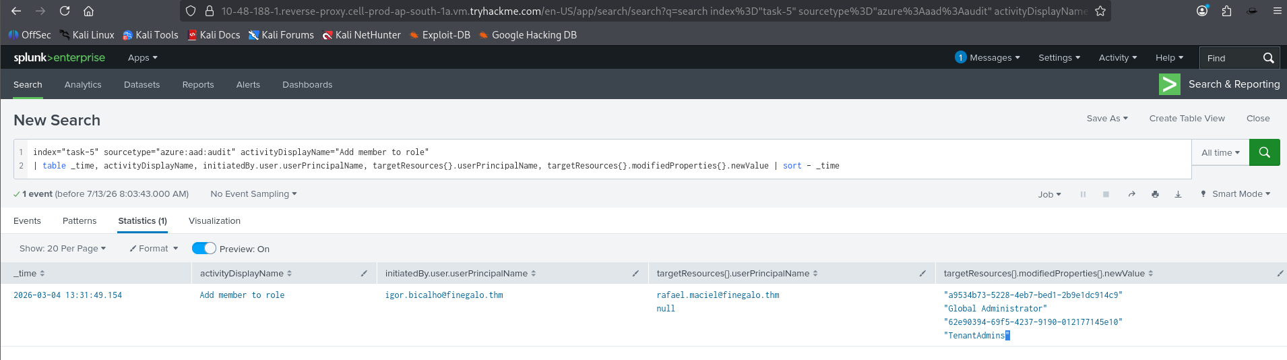Expand the Settings menu

1059,58
